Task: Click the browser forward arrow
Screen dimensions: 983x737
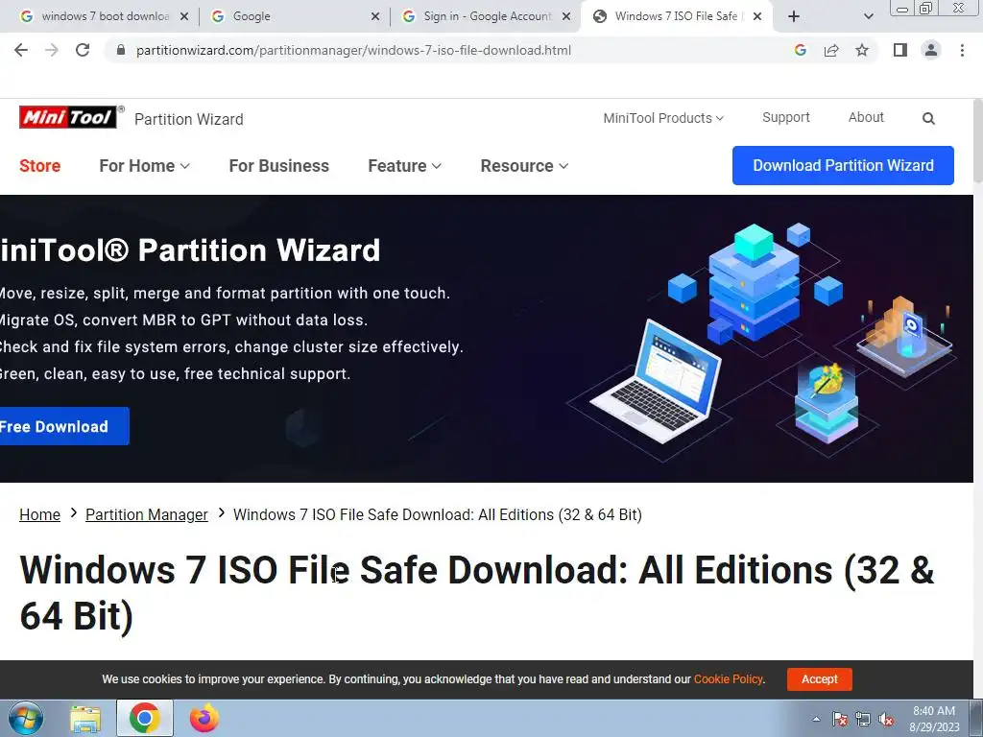Action: (52, 50)
